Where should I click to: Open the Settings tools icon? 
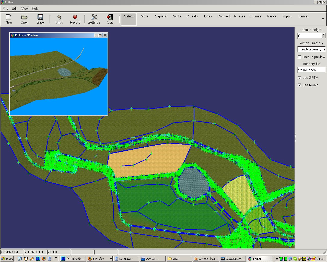(94, 17)
